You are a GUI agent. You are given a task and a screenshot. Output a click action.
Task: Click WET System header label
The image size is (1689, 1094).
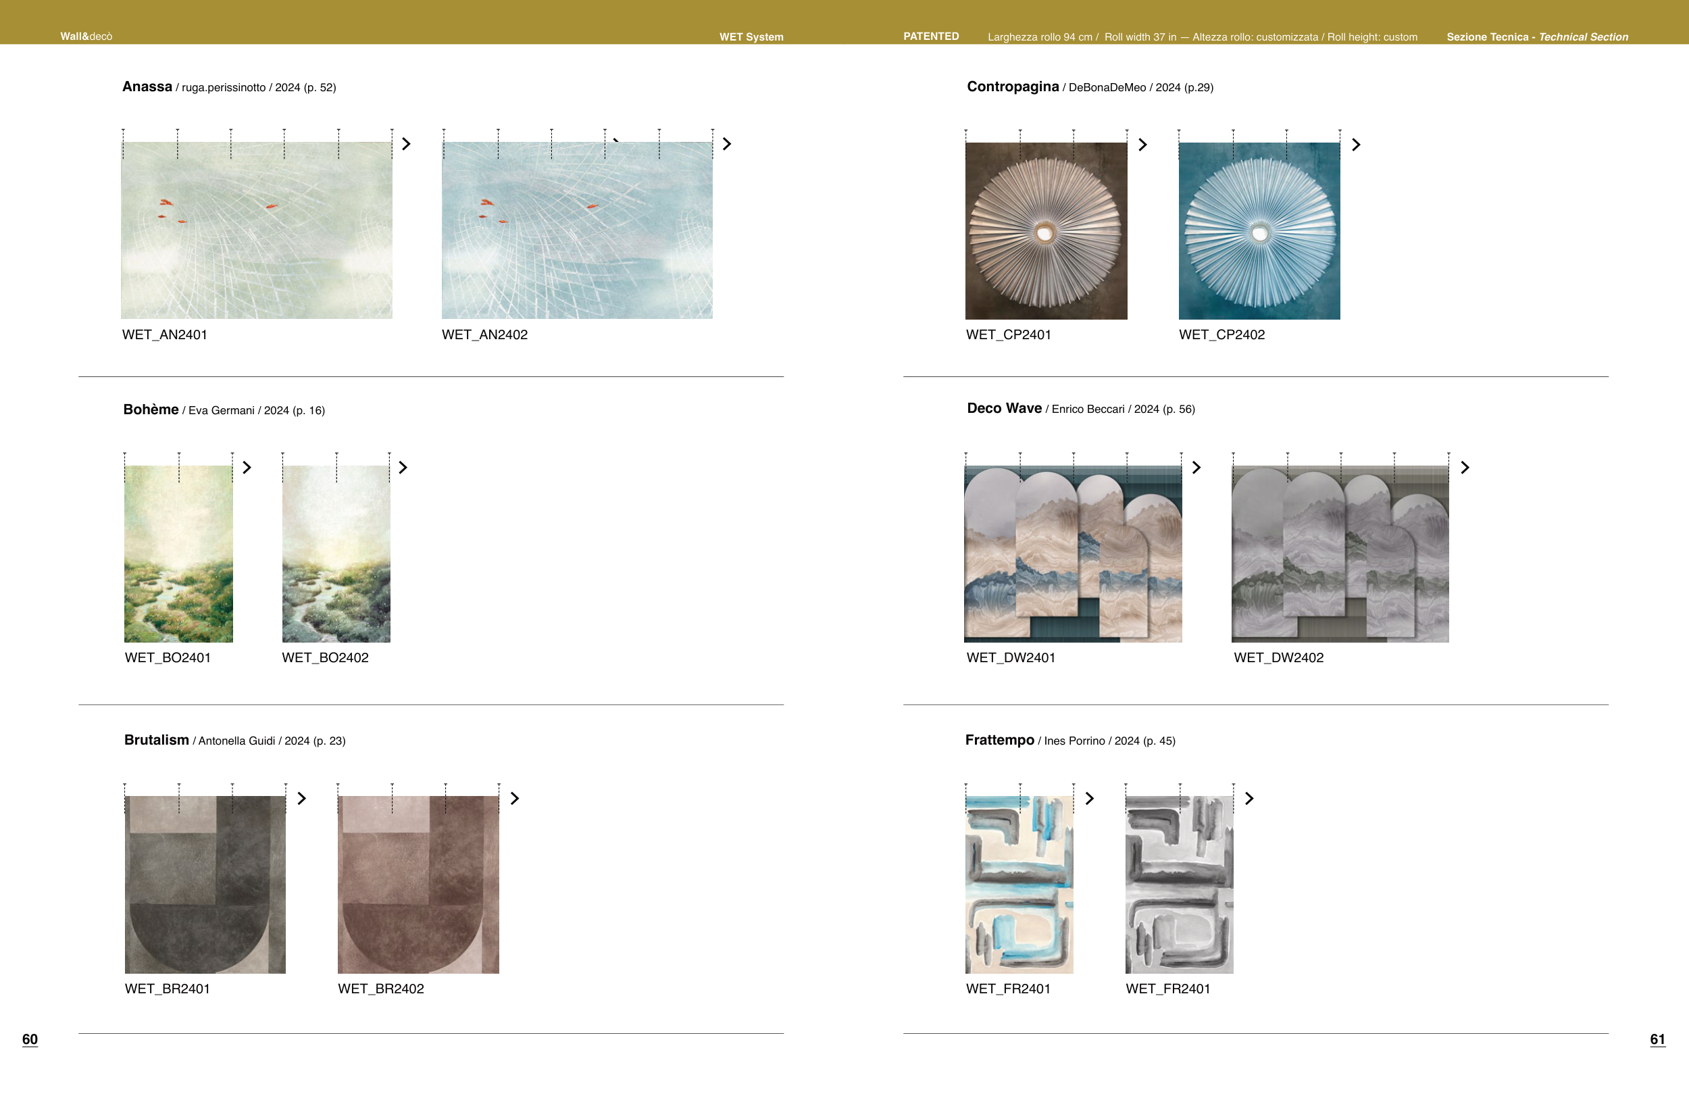pyautogui.click(x=751, y=37)
